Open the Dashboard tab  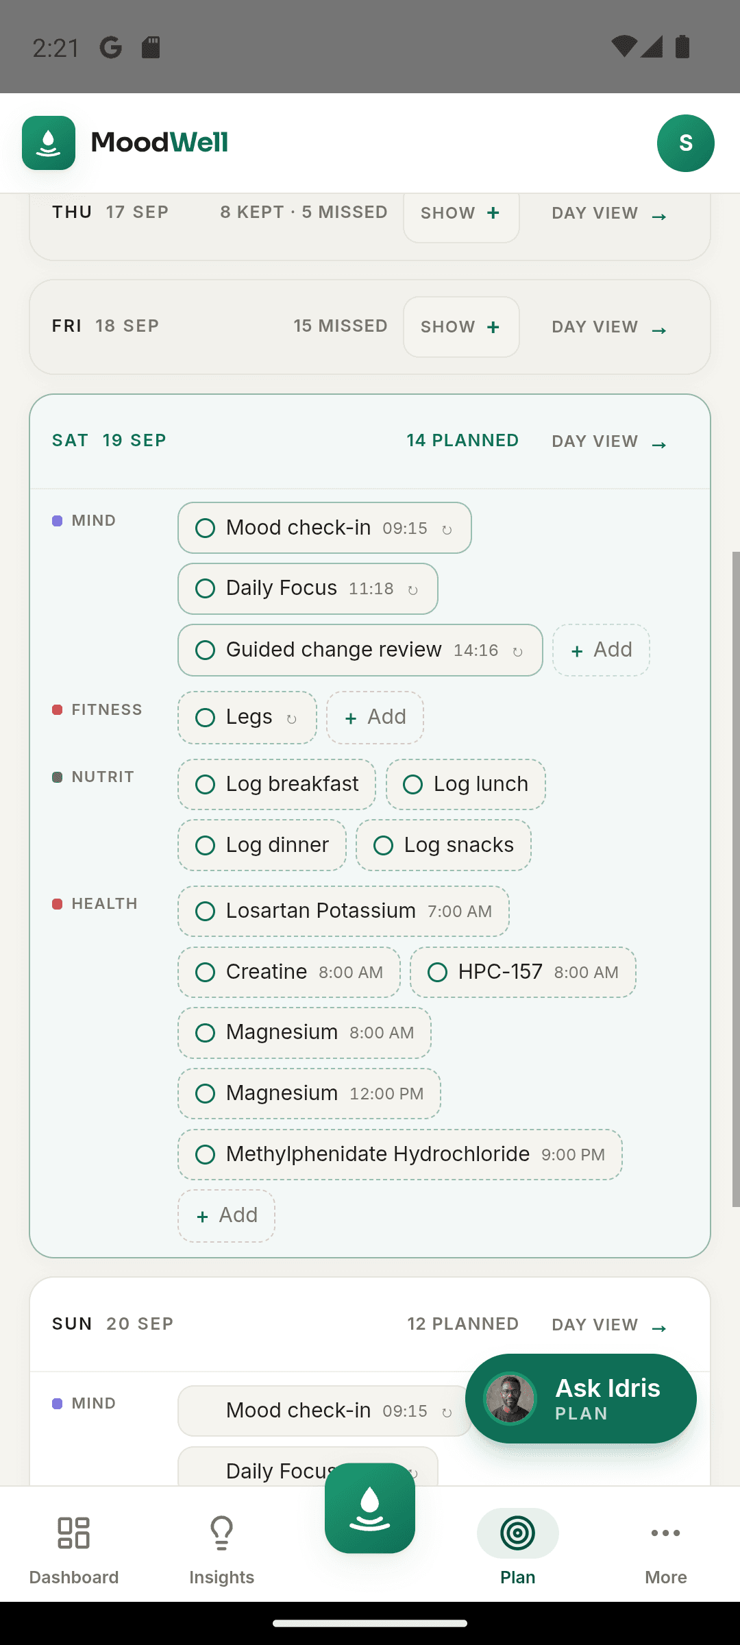tap(74, 1550)
